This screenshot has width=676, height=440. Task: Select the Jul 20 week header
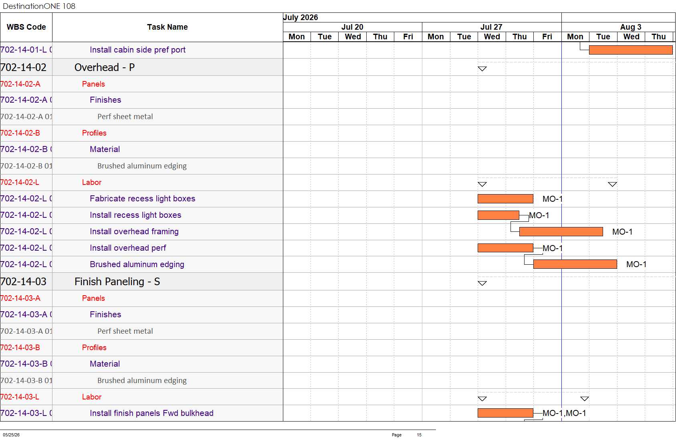[x=352, y=27]
